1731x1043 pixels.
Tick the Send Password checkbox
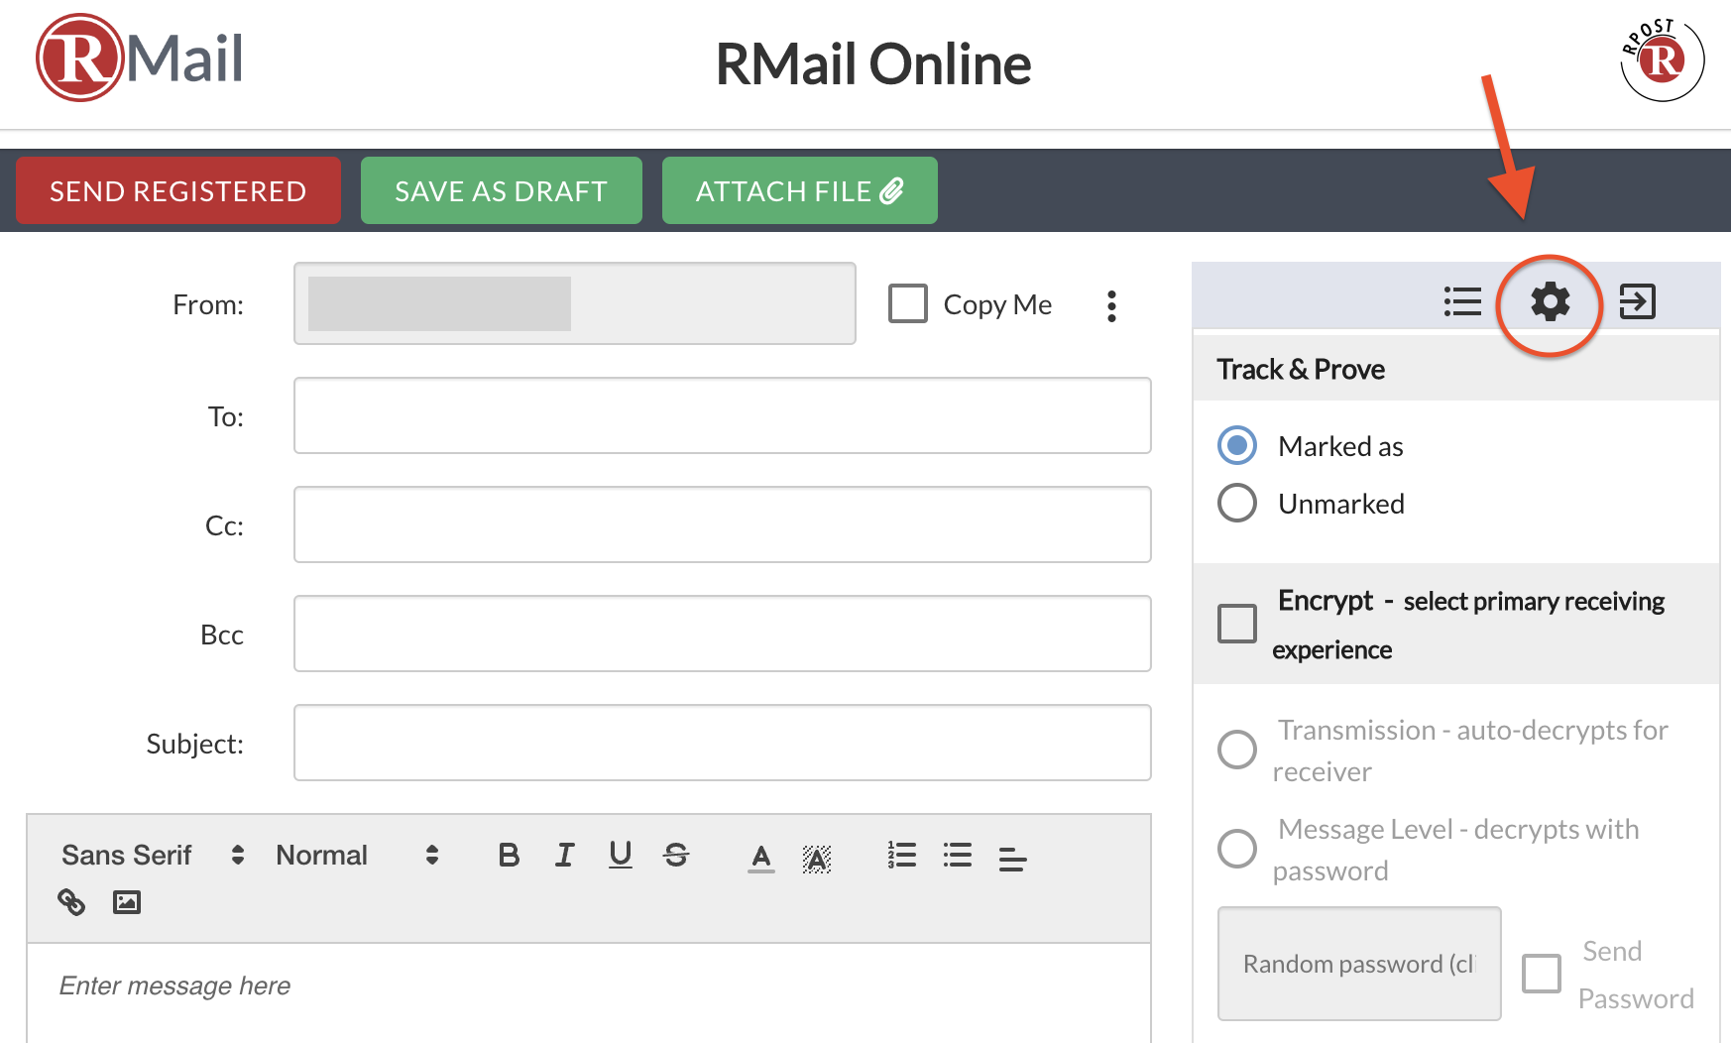click(x=1542, y=974)
